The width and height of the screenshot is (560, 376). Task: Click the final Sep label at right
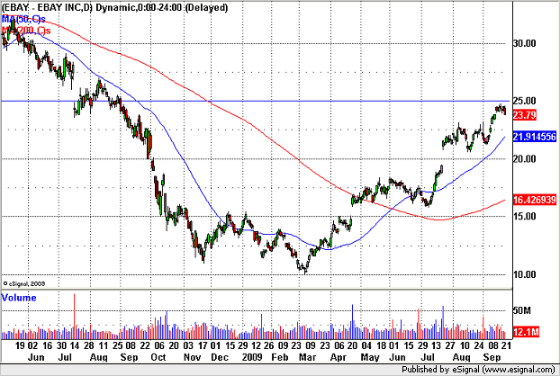tap(492, 357)
